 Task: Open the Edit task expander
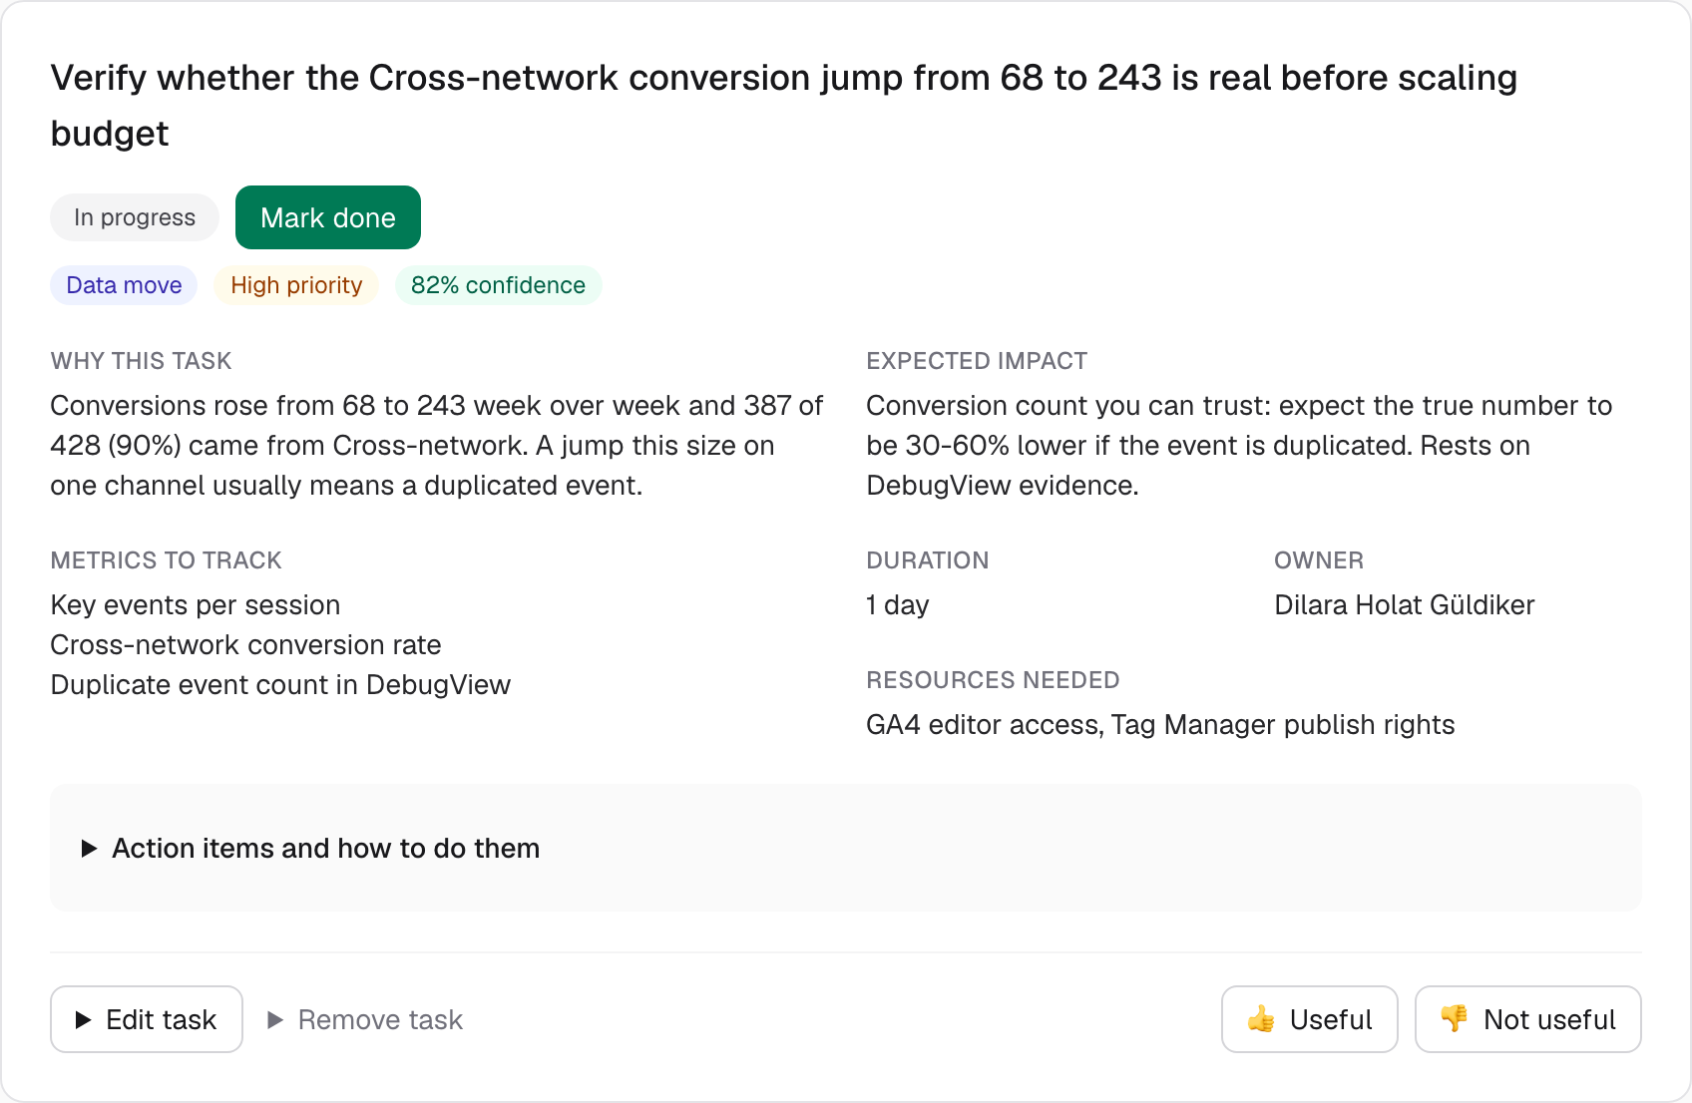pos(147,1019)
